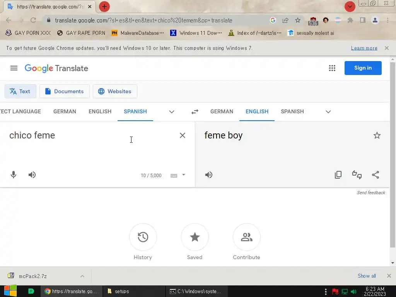This screenshot has height=297, width=396.
Task: Share the translation
Action: pyautogui.click(x=376, y=175)
